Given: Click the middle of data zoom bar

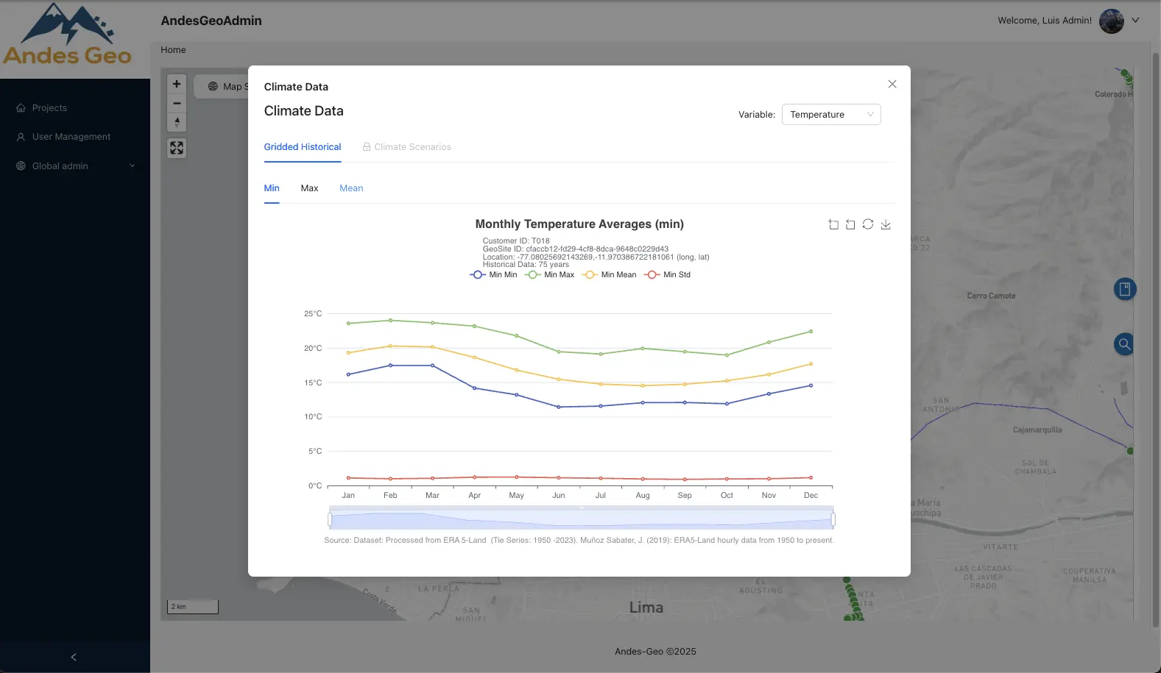Looking at the screenshot, I should click(582, 519).
